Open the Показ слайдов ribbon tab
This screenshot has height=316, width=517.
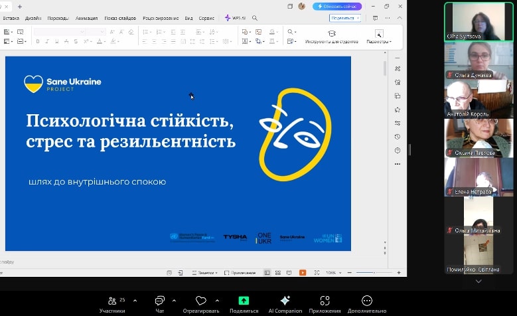[x=120, y=18]
